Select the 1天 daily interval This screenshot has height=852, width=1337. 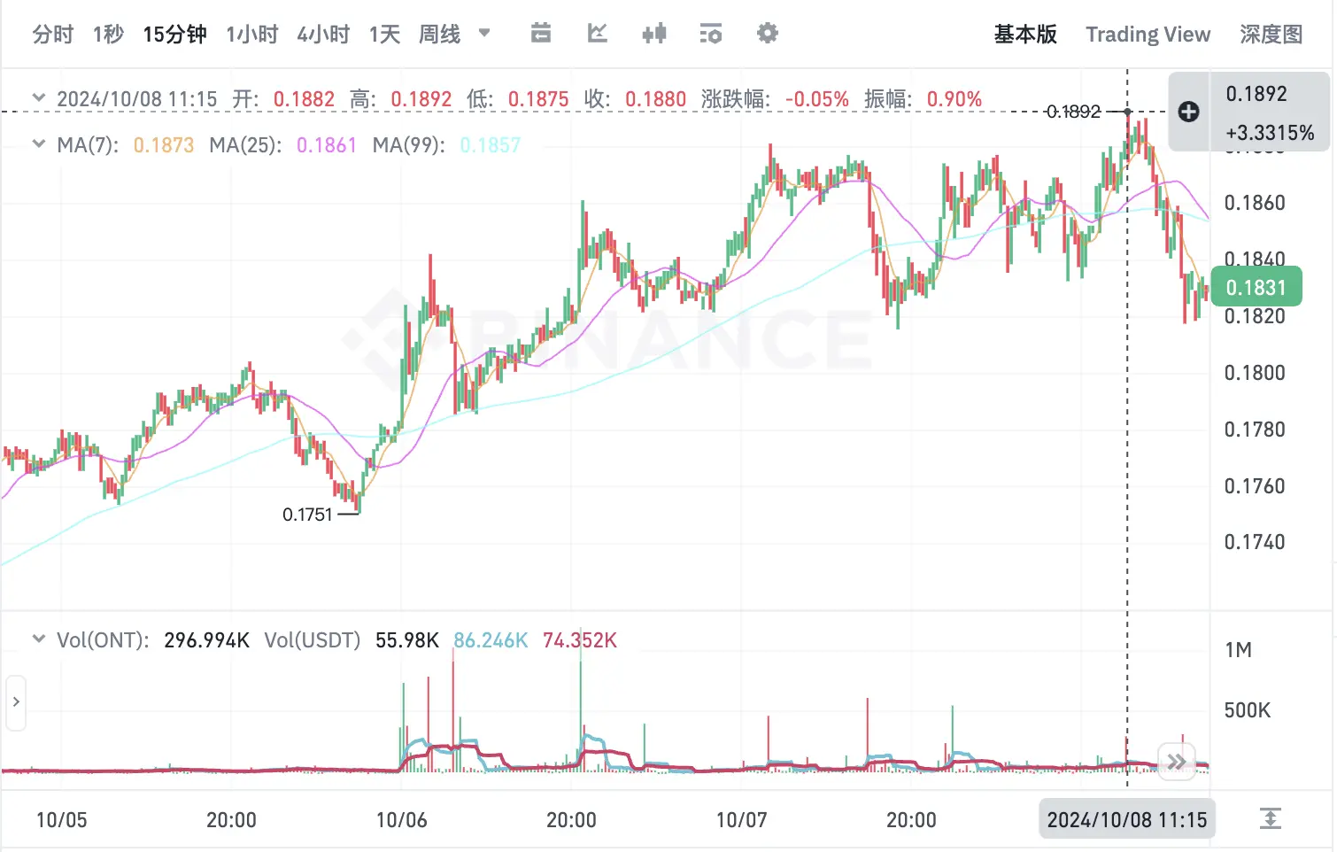(383, 34)
